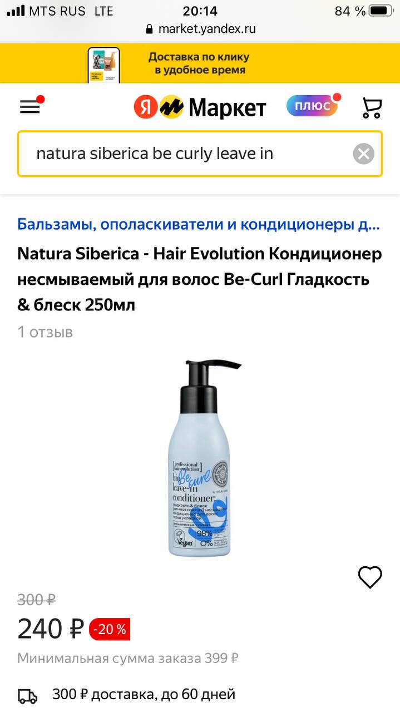
Task: Open the hamburger menu
Action: pyautogui.click(x=30, y=106)
